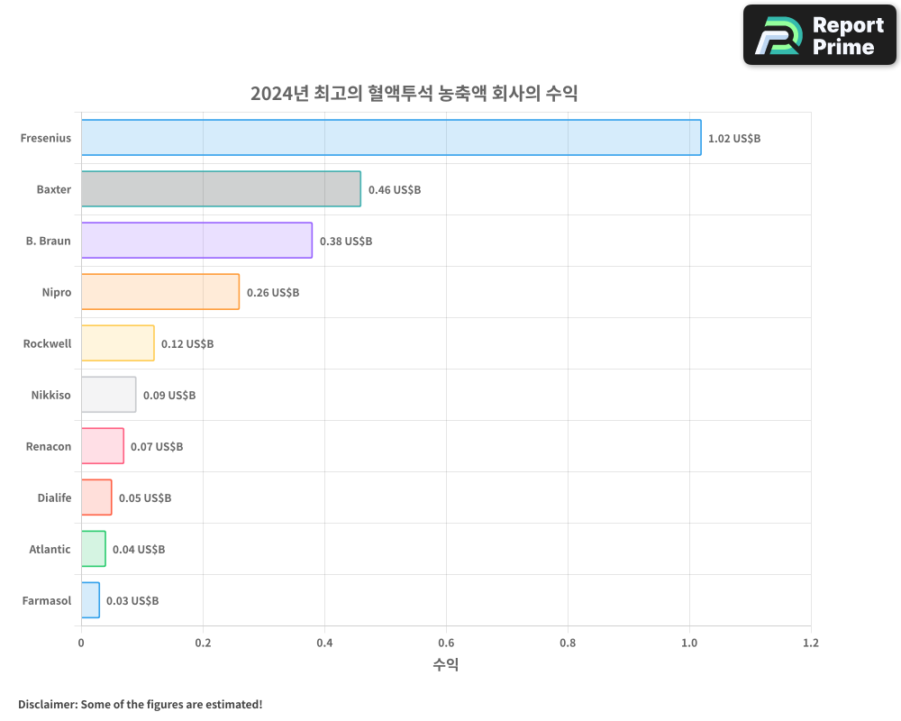Click the Baxter axis label

[54, 189]
